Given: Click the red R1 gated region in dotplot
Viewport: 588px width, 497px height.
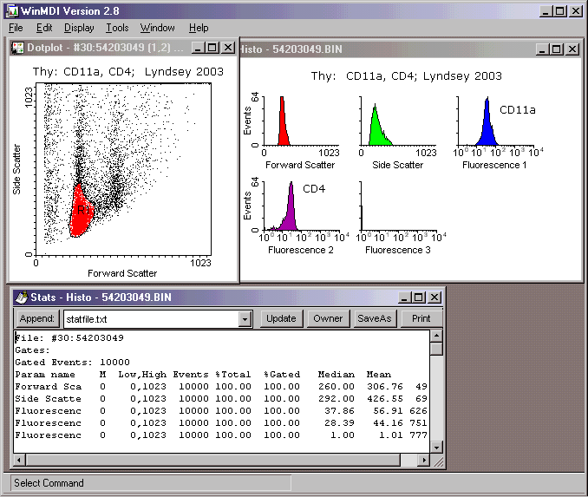Looking at the screenshot, I should point(82,213).
